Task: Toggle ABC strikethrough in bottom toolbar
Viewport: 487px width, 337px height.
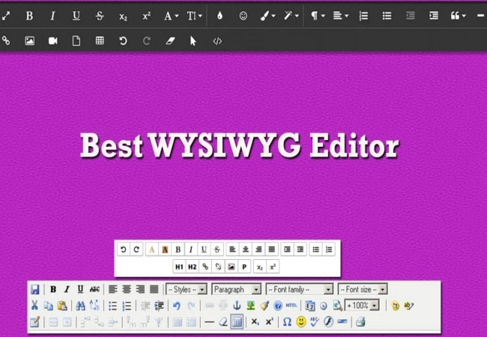Action: [94, 290]
